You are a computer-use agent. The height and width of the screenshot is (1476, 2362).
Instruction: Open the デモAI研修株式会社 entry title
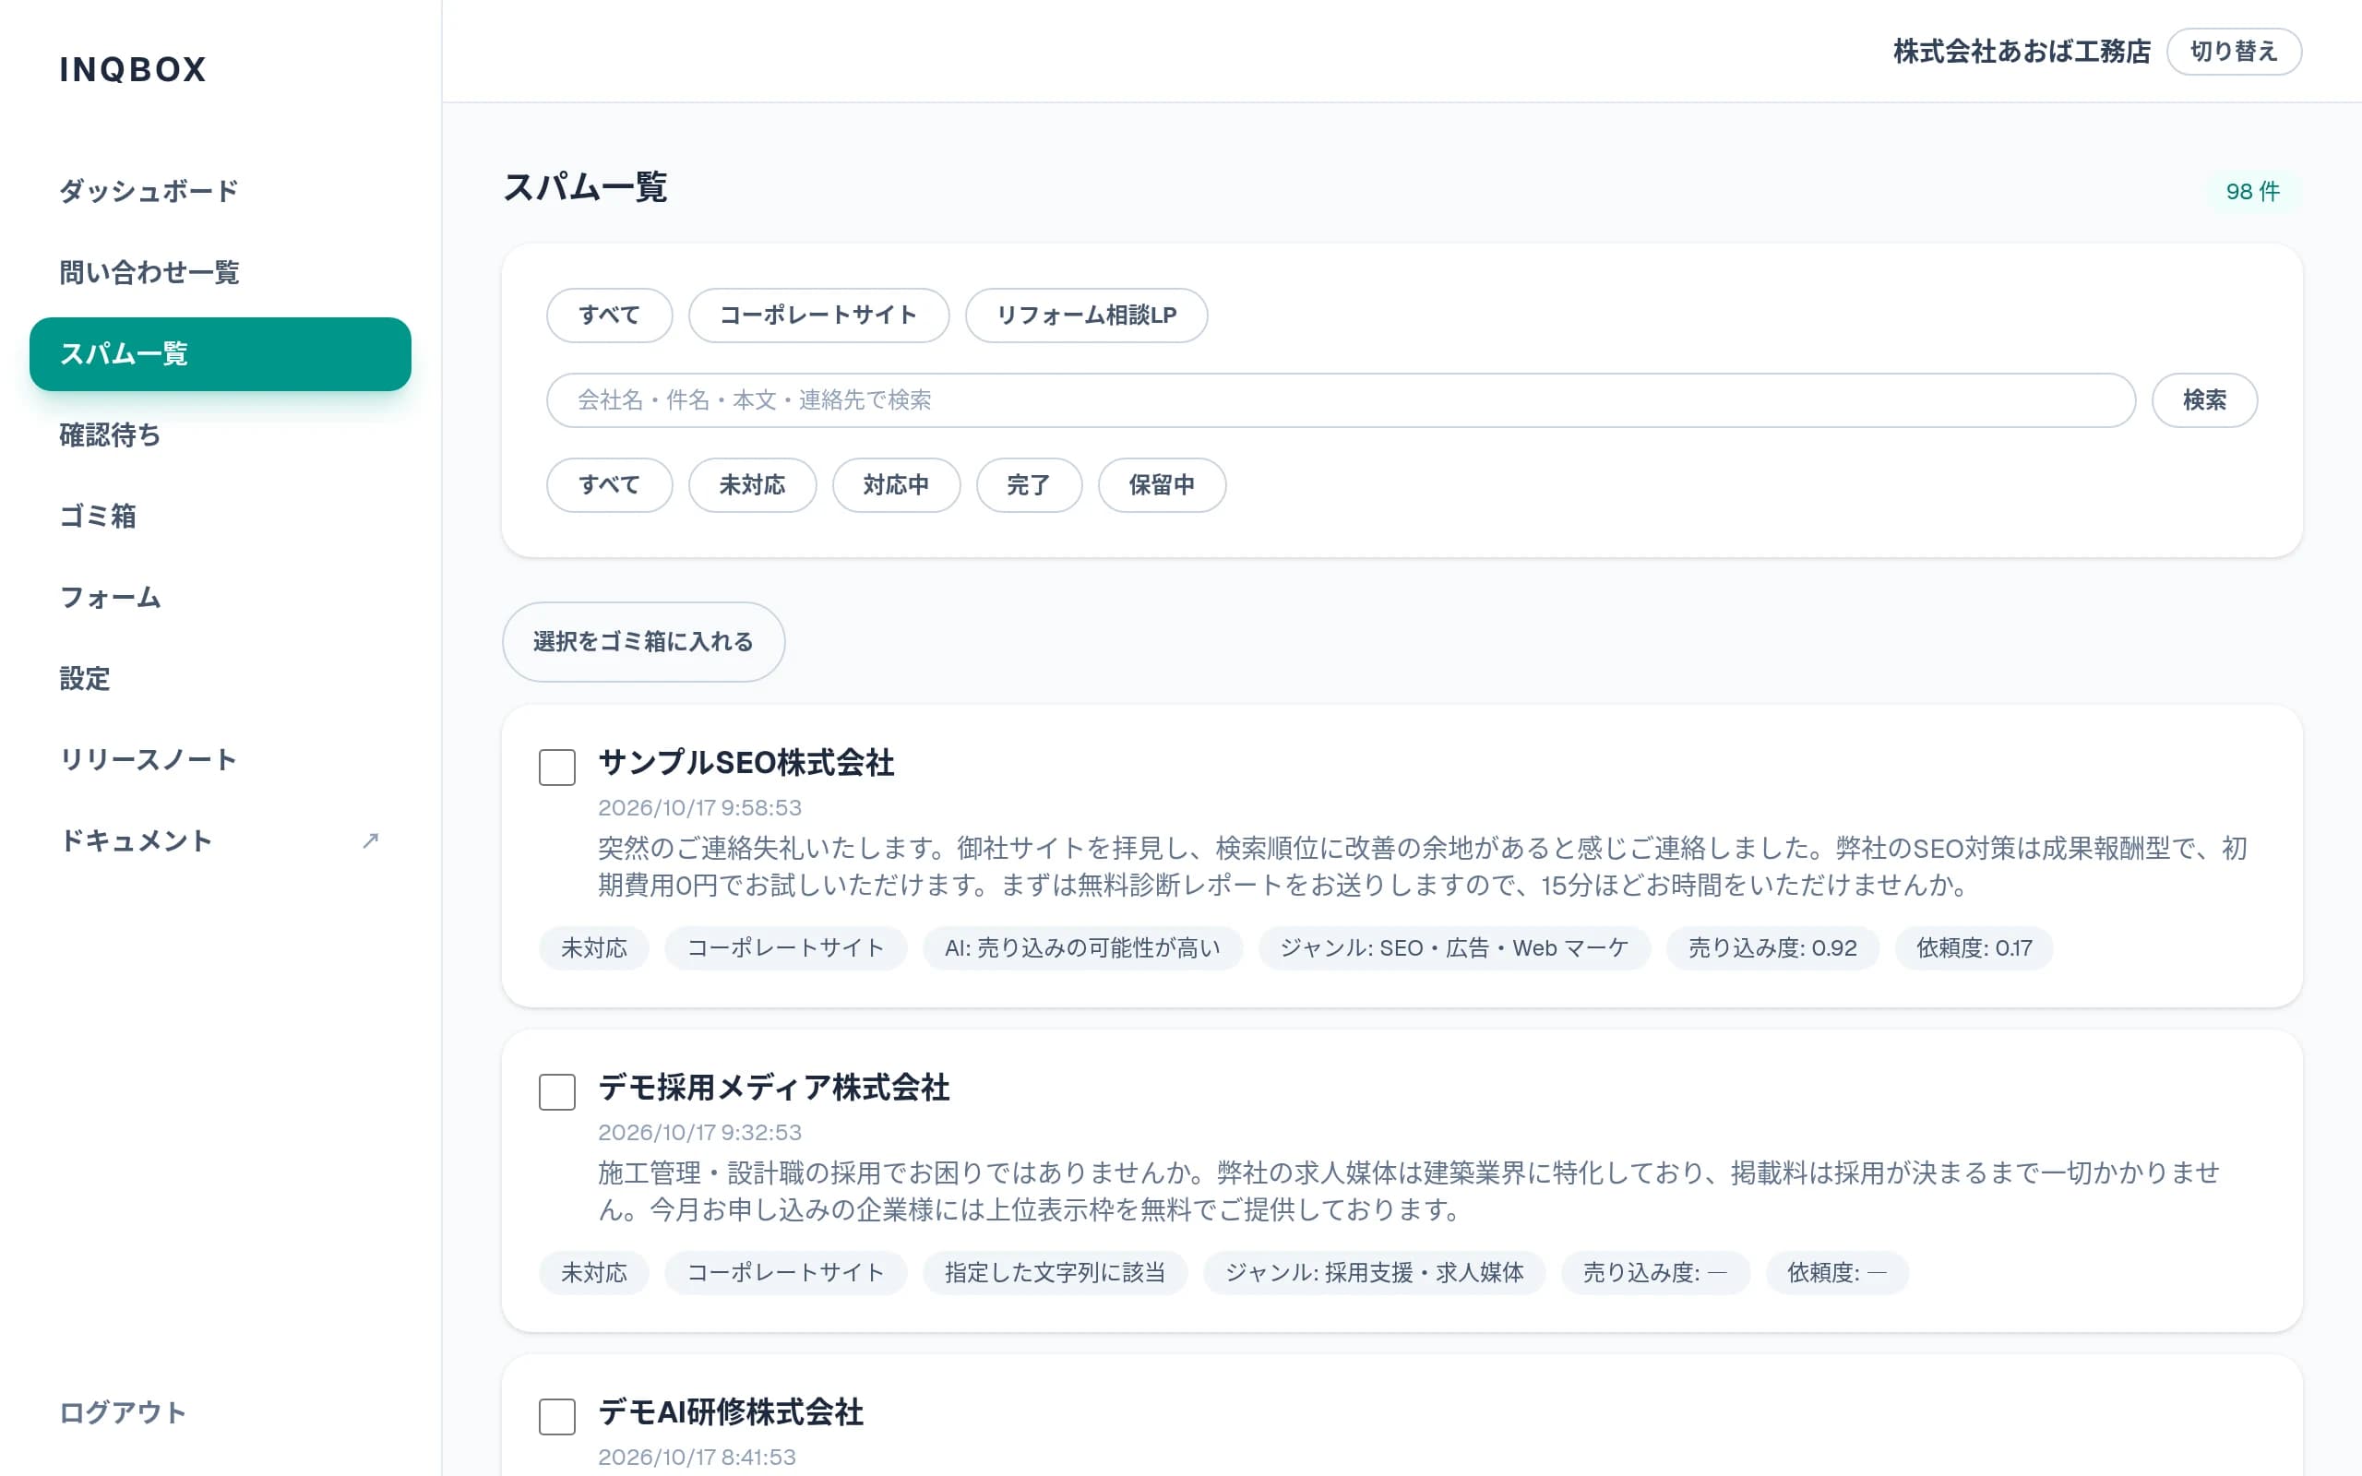pyautogui.click(x=730, y=1412)
